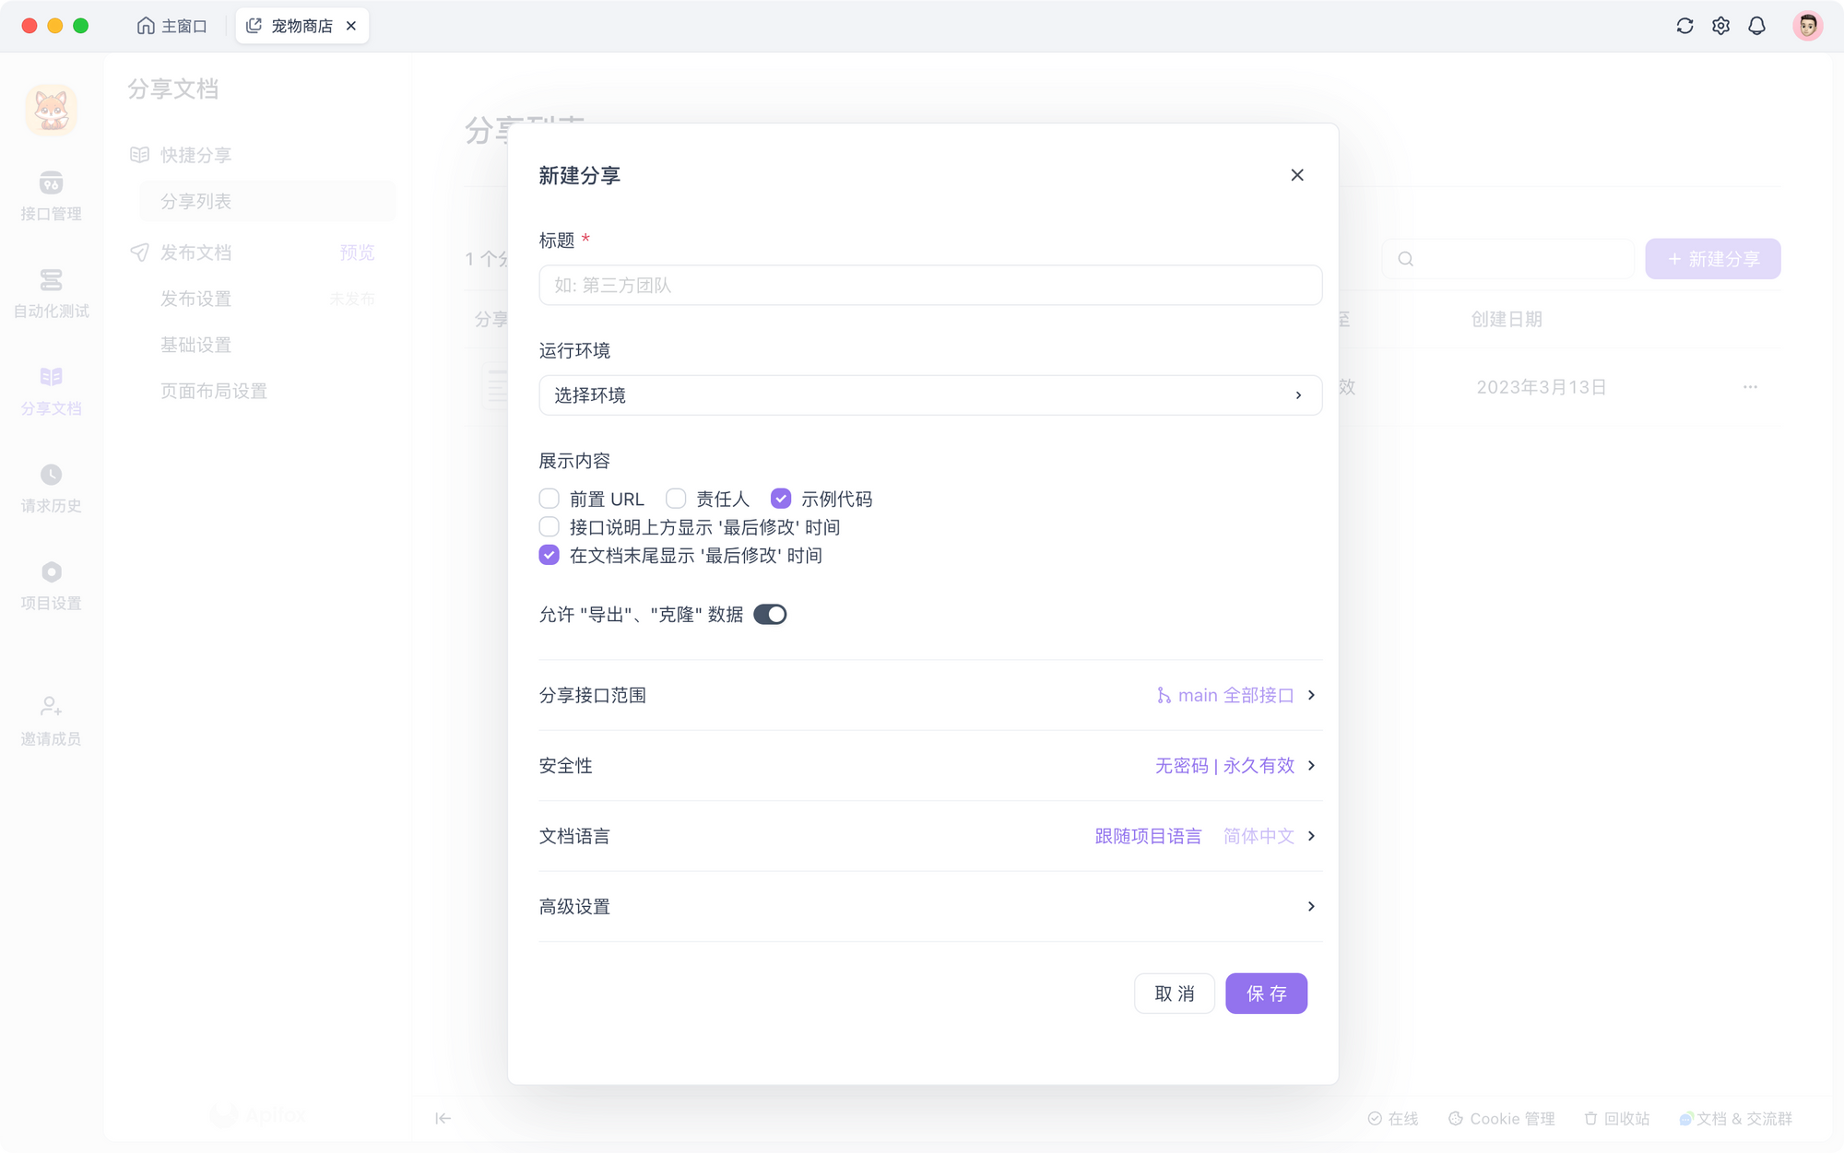Check 接口说明上方显示 '最后修改' 时间

click(x=550, y=527)
